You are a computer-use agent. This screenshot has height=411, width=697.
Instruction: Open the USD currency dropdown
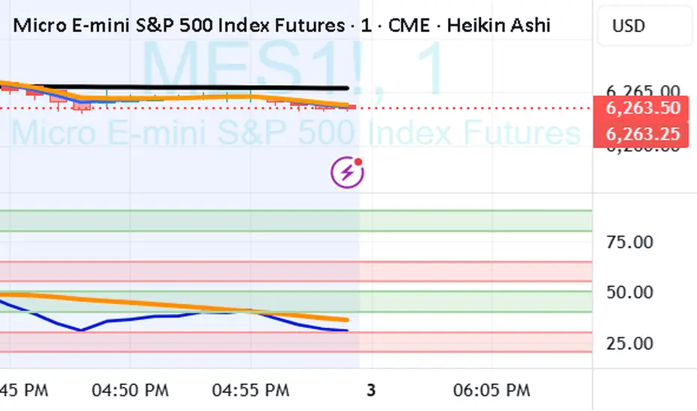click(627, 25)
